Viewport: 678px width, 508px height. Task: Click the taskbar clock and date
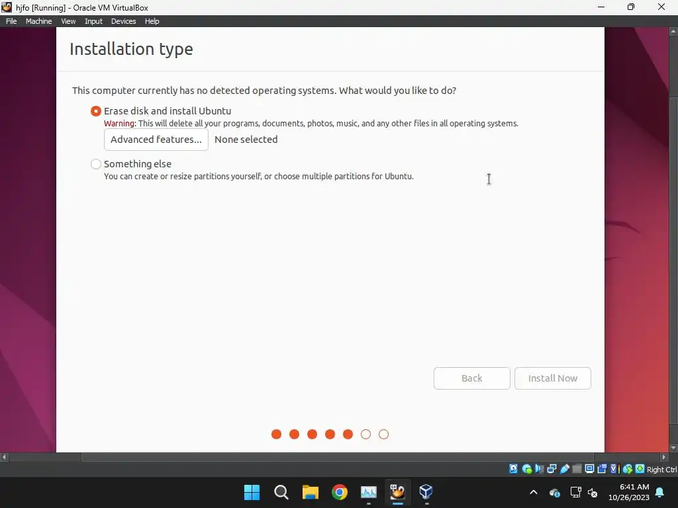(x=629, y=492)
